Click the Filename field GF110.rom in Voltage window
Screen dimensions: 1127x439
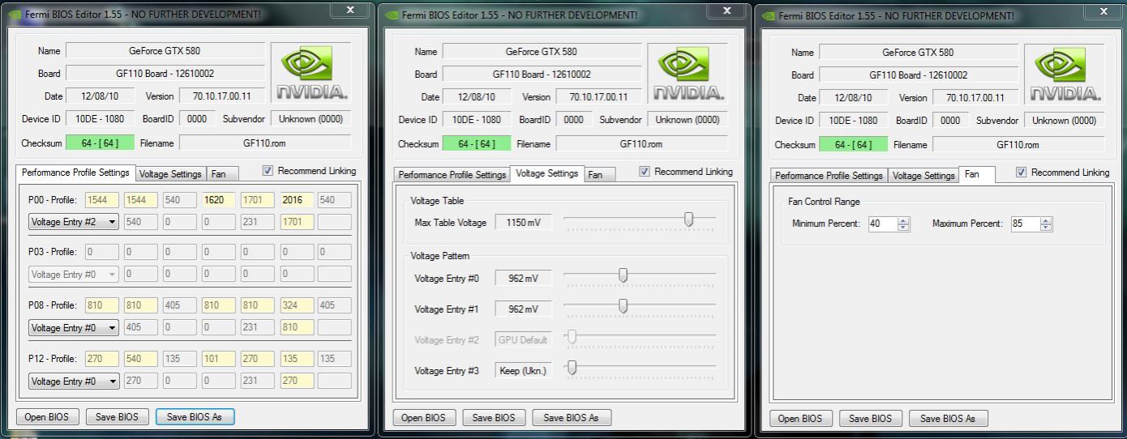pyautogui.click(x=641, y=144)
